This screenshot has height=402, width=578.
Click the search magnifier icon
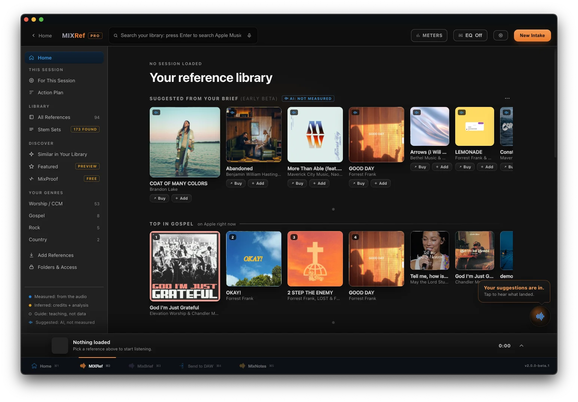coord(116,36)
